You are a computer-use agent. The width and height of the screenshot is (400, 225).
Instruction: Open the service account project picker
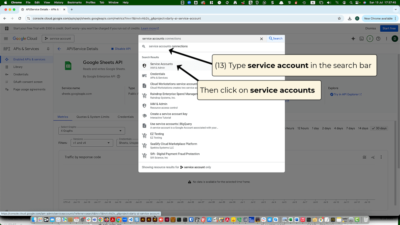pyautogui.click(x=58, y=38)
